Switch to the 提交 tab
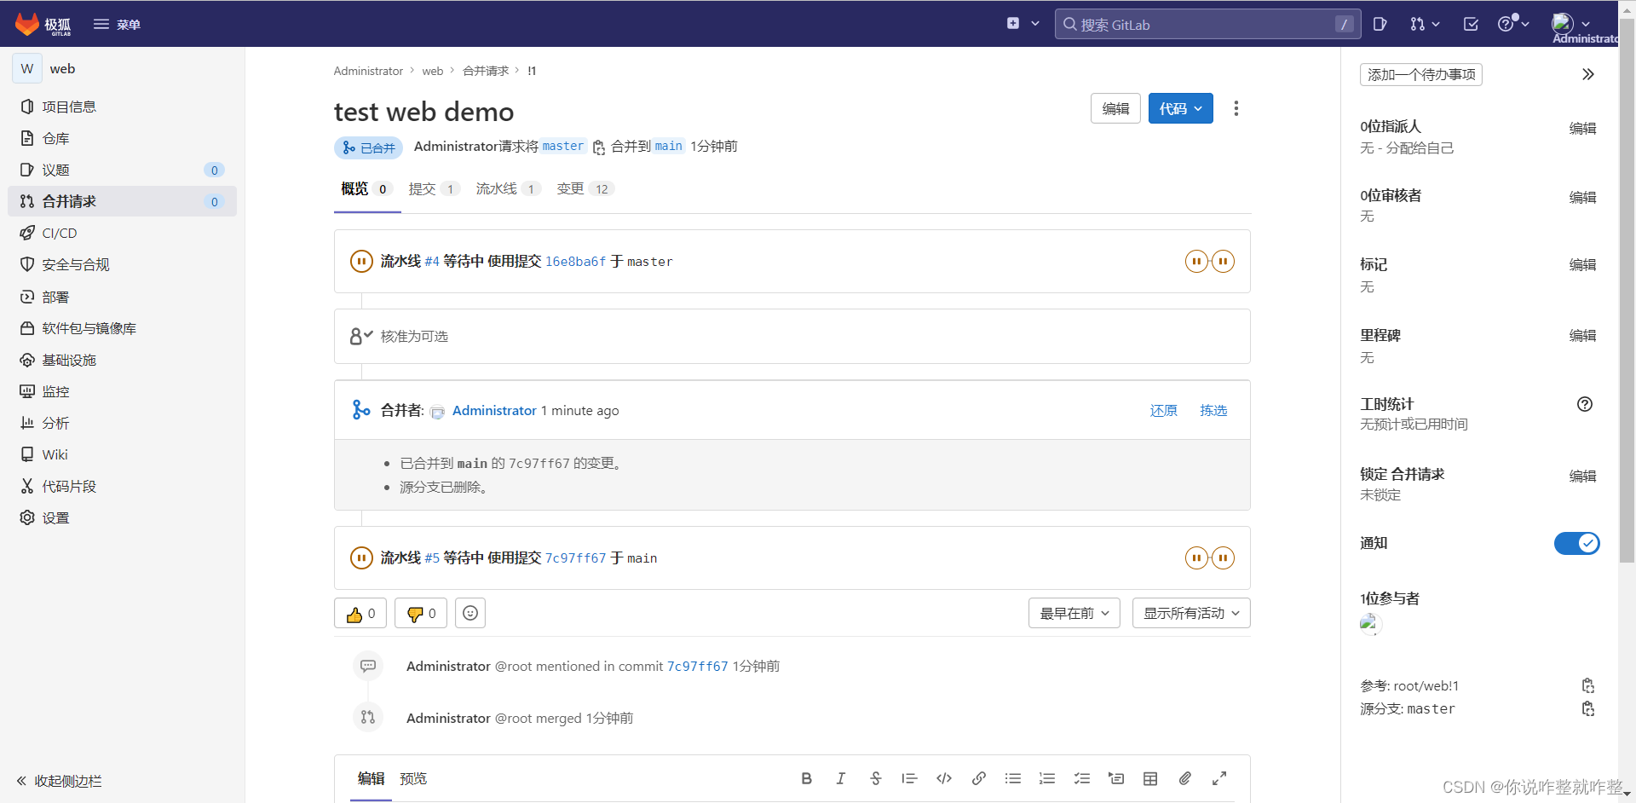The height and width of the screenshot is (803, 1636). [435, 189]
